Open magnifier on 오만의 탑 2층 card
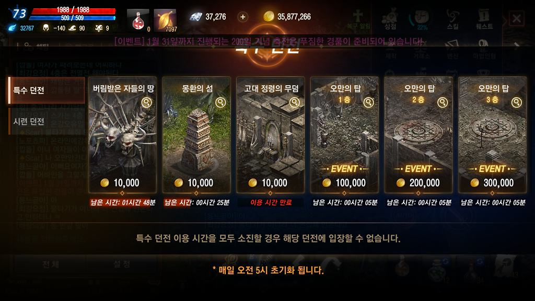This screenshot has height=301, width=535. 443,102
